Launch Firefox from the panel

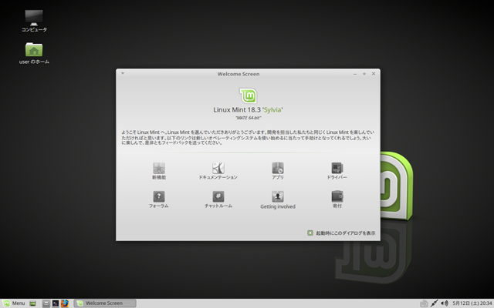tap(65, 303)
